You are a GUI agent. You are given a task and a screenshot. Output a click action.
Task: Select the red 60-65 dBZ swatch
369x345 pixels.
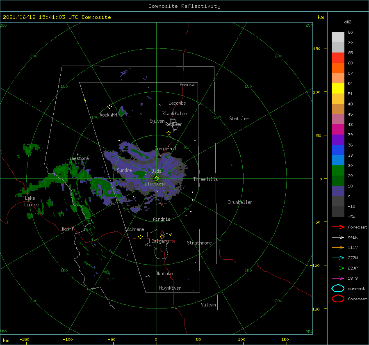(x=338, y=58)
